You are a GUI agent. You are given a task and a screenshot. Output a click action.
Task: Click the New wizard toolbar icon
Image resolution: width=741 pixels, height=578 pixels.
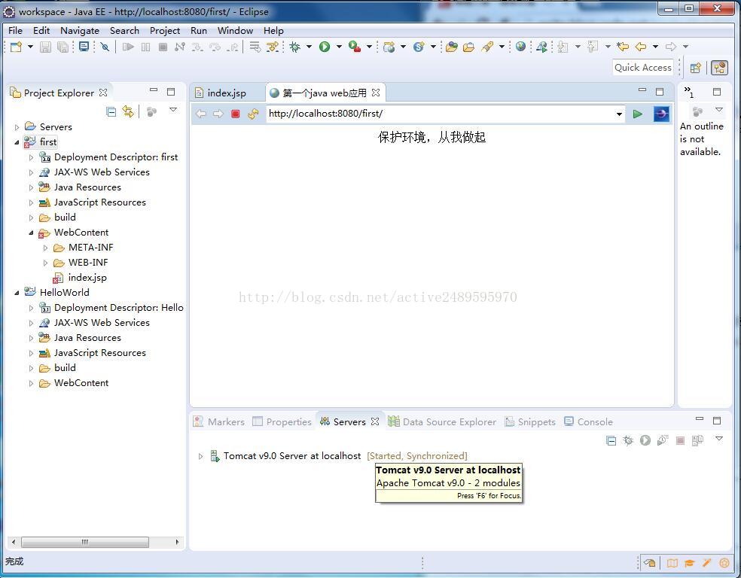coord(16,46)
